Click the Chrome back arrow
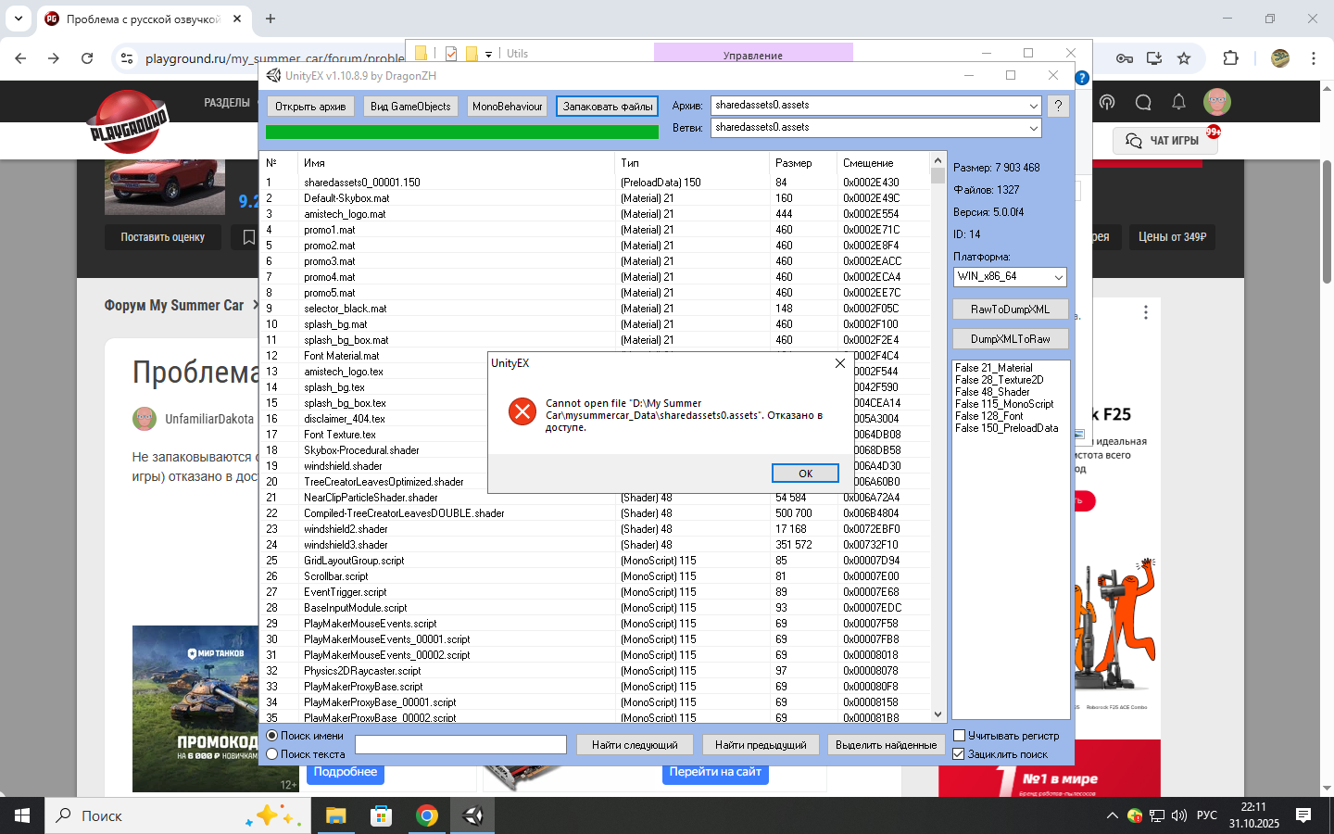1334x834 pixels. pos(20,58)
